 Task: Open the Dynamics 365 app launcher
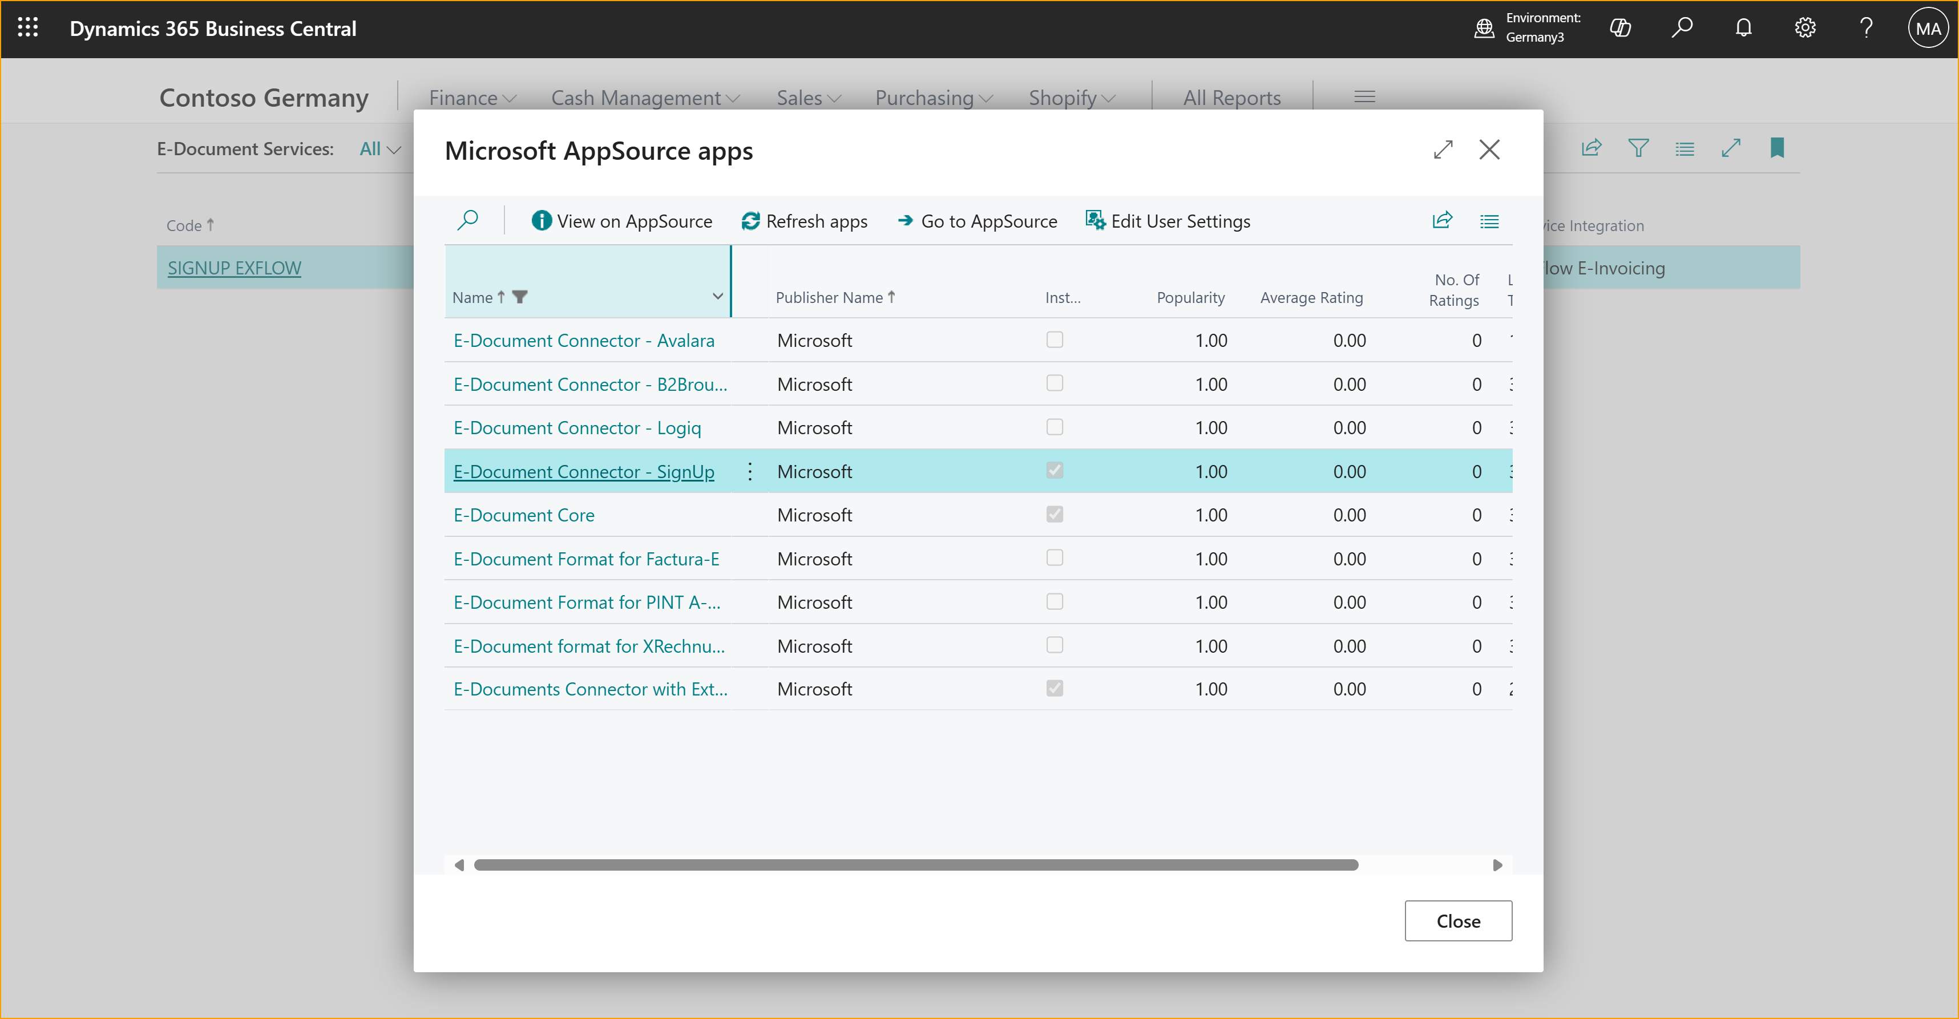[27, 28]
